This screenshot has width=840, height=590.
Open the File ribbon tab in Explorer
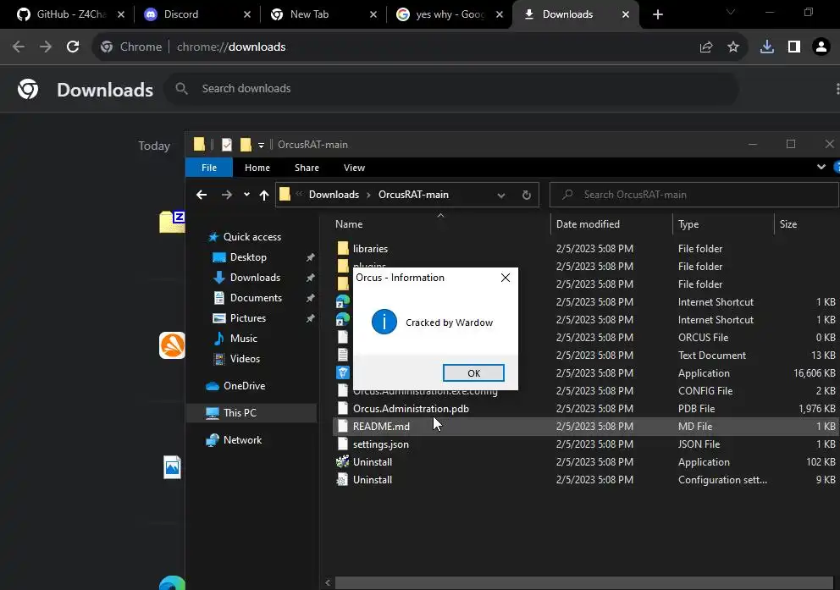tap(209, 168)
